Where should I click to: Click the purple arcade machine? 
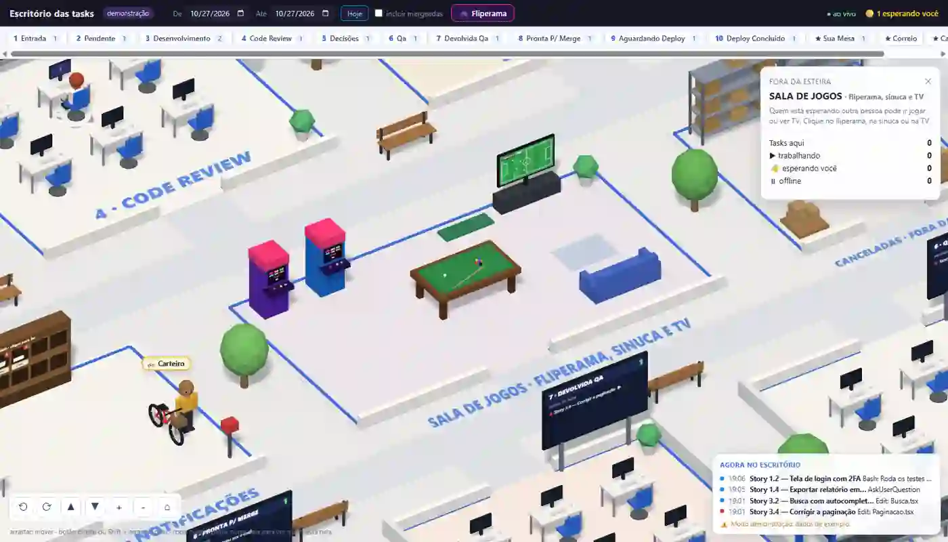click(270, 279)
